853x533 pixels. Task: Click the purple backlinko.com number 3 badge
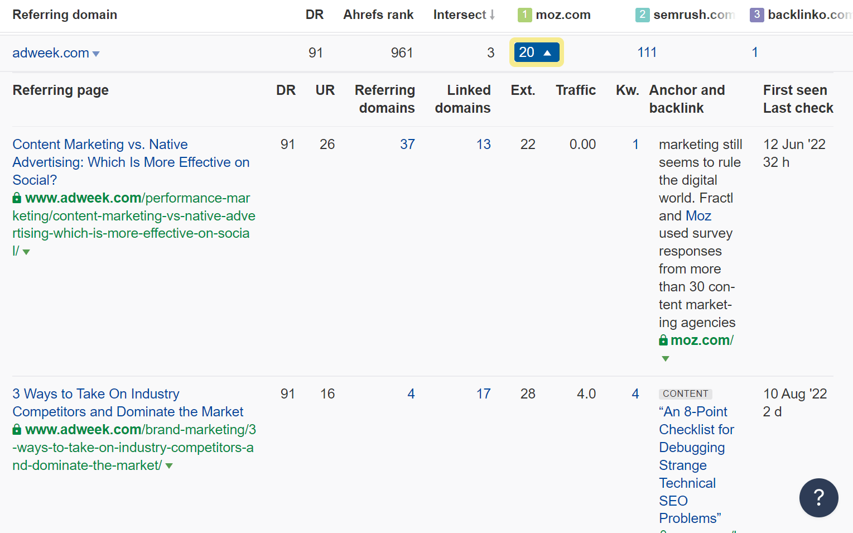tap(756, 15)
